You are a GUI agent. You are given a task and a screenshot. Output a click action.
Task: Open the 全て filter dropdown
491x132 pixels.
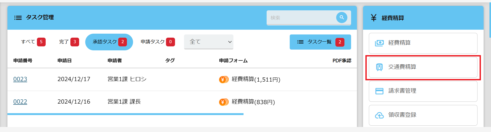(x=209, y=42)
